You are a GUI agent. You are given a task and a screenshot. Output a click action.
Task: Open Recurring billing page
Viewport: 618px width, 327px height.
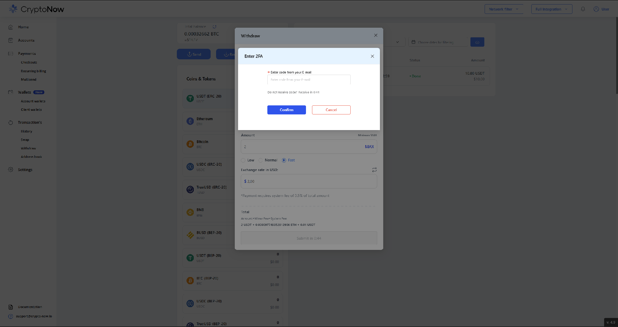pyautogui.click(x=33, y=71)
